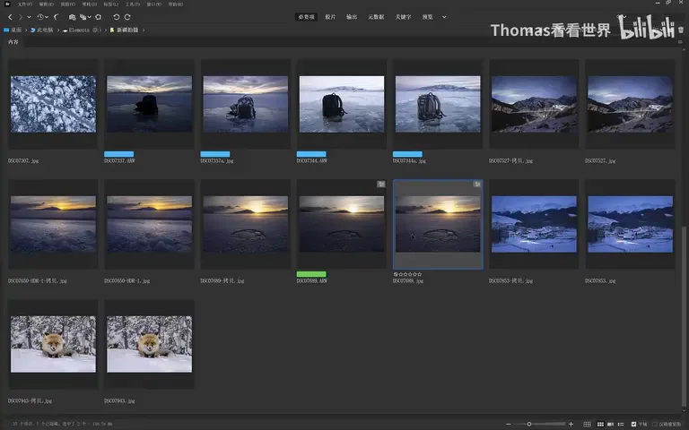Open the 堆栈 menu

click(x=89, y=4)
